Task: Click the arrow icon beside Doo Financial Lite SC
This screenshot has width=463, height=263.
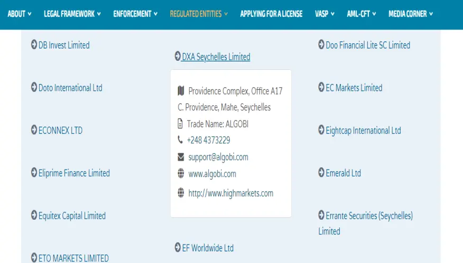Action: (x=321, y=44)
